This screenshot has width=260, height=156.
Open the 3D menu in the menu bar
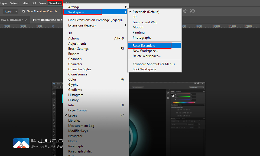(34, 3)
